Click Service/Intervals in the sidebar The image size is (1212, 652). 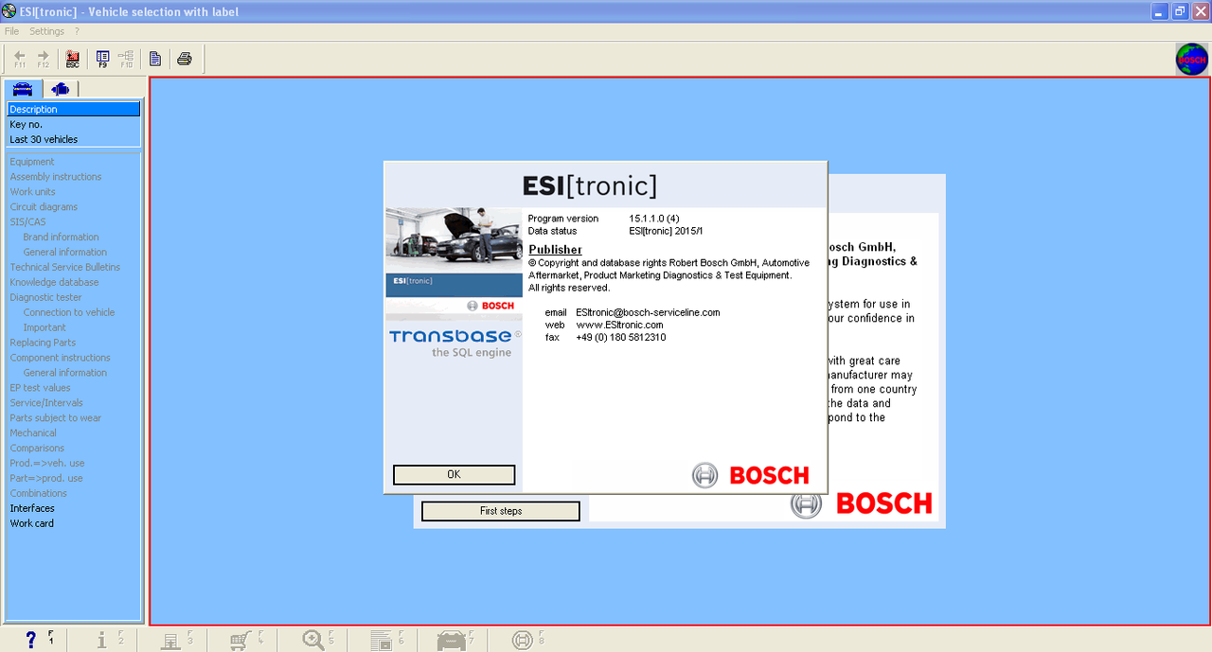[x=46, y=403]
